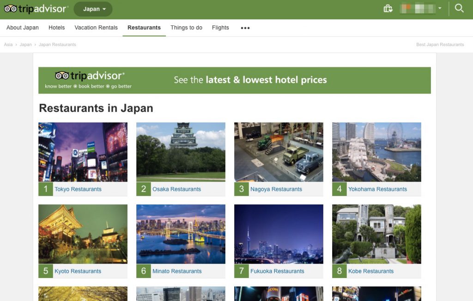Open the Kobe Restaurants link
The height and width of the screenshot is (301, 473).
point(371,271)
